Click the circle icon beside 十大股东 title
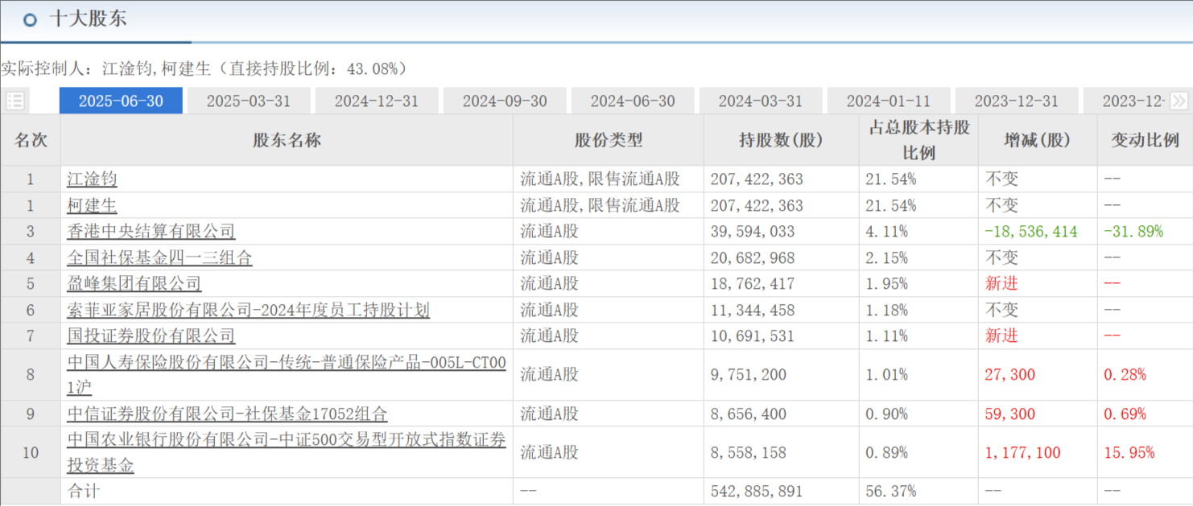 [x=31, y=20]
